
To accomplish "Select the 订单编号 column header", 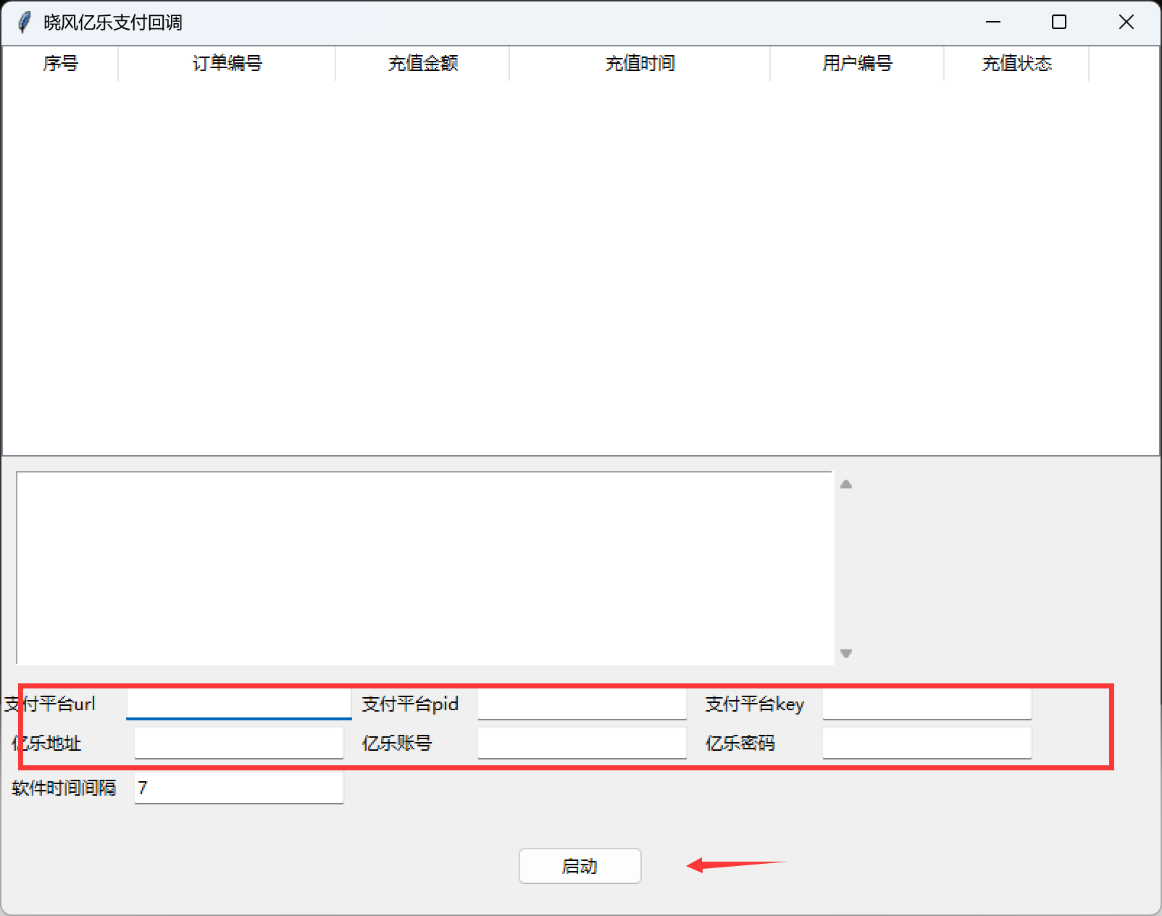I will (226, 64).
